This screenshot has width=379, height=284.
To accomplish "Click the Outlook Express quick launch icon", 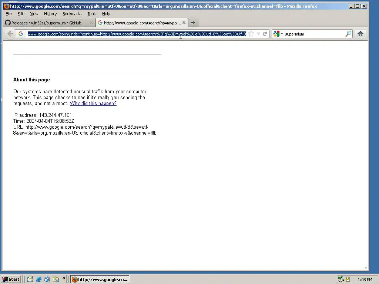I will pos(47,279).
